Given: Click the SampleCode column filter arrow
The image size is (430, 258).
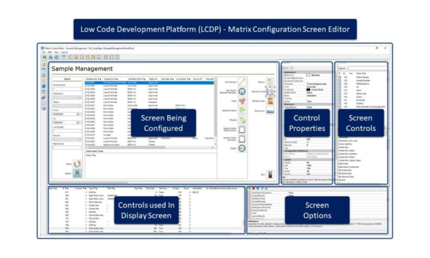Looking at the screenshot, I should (x=99, y=79).
